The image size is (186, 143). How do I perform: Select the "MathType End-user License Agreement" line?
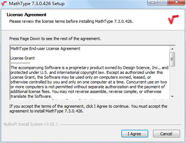coord(45,49)
